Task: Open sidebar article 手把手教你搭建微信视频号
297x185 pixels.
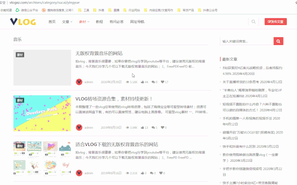Action: point(252,172)
